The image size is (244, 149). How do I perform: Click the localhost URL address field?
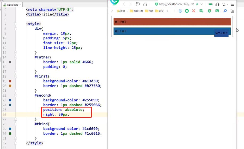[x=174, y=4]
